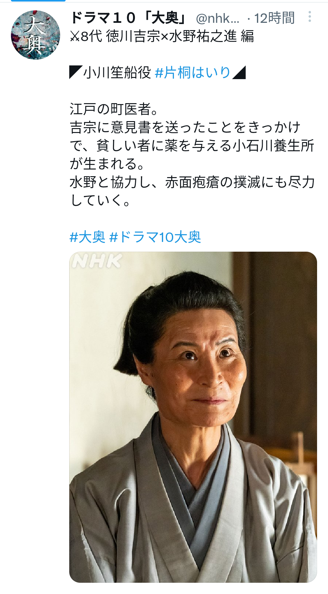The width and height of the screenshot is (328, 594).
Task: Tap the sentence 江戸の町医者。
Action: (x=114, y=109)
